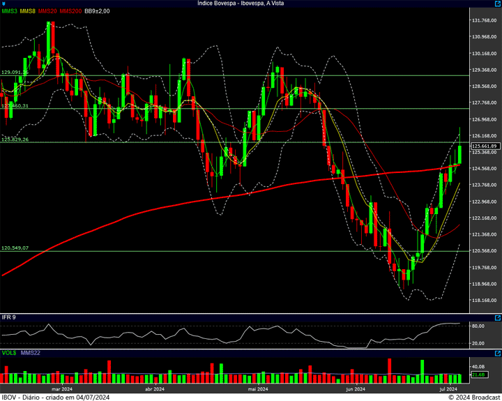
Task: Click the 129.091,16 horizontal level label
Action: coord(15,72)
